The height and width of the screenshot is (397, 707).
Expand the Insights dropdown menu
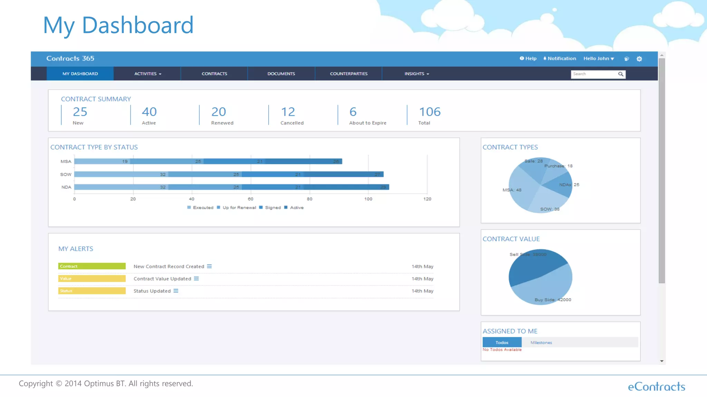(416, 74)
